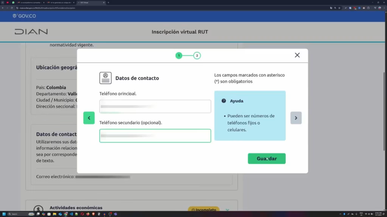Open the browser profile avatar
The height and width of the screenshot is (217, 387).
click(x=379, y=8)
